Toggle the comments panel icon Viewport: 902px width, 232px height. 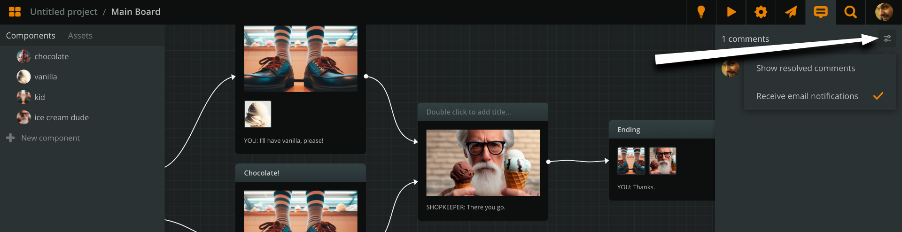tap(821, 12)
